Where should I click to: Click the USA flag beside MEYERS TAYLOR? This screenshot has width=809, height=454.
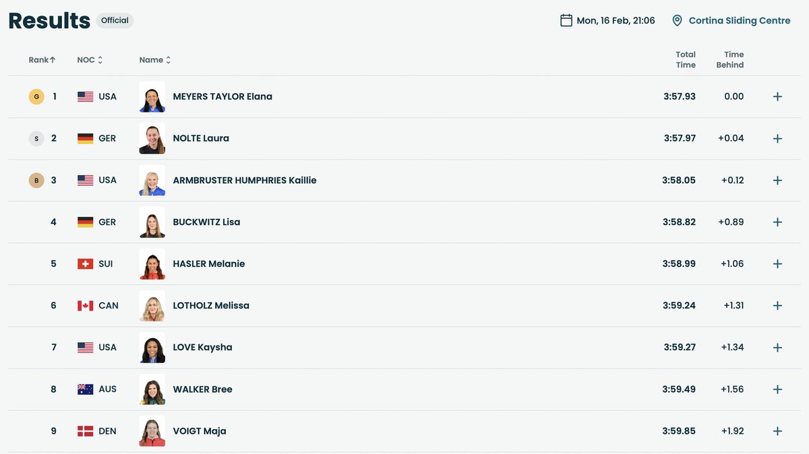pyautogui.click(x=86, y=97)
